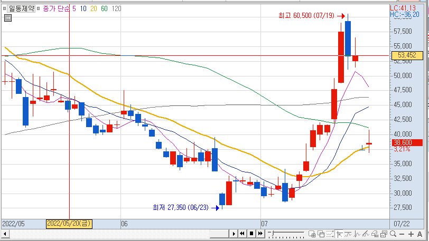This screenshot has width=429, height=241.
Task: Click the 07 month label on the time axis
Action: (x=264, y=224)
